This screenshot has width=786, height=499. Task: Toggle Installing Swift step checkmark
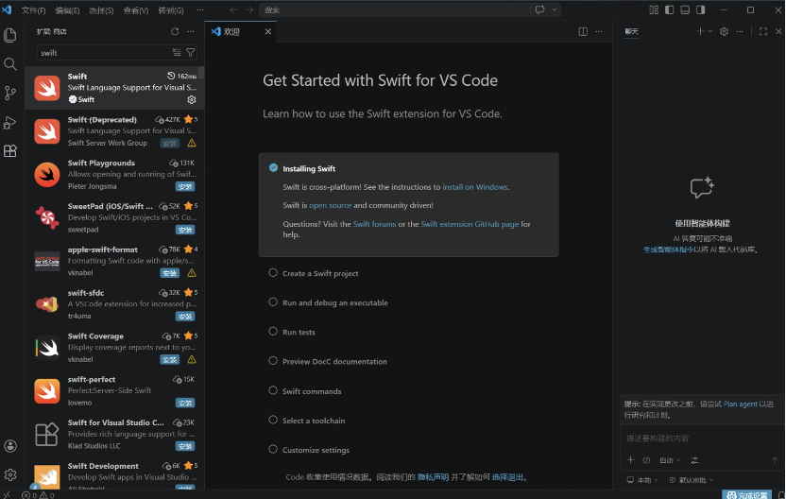pos(273,168)
